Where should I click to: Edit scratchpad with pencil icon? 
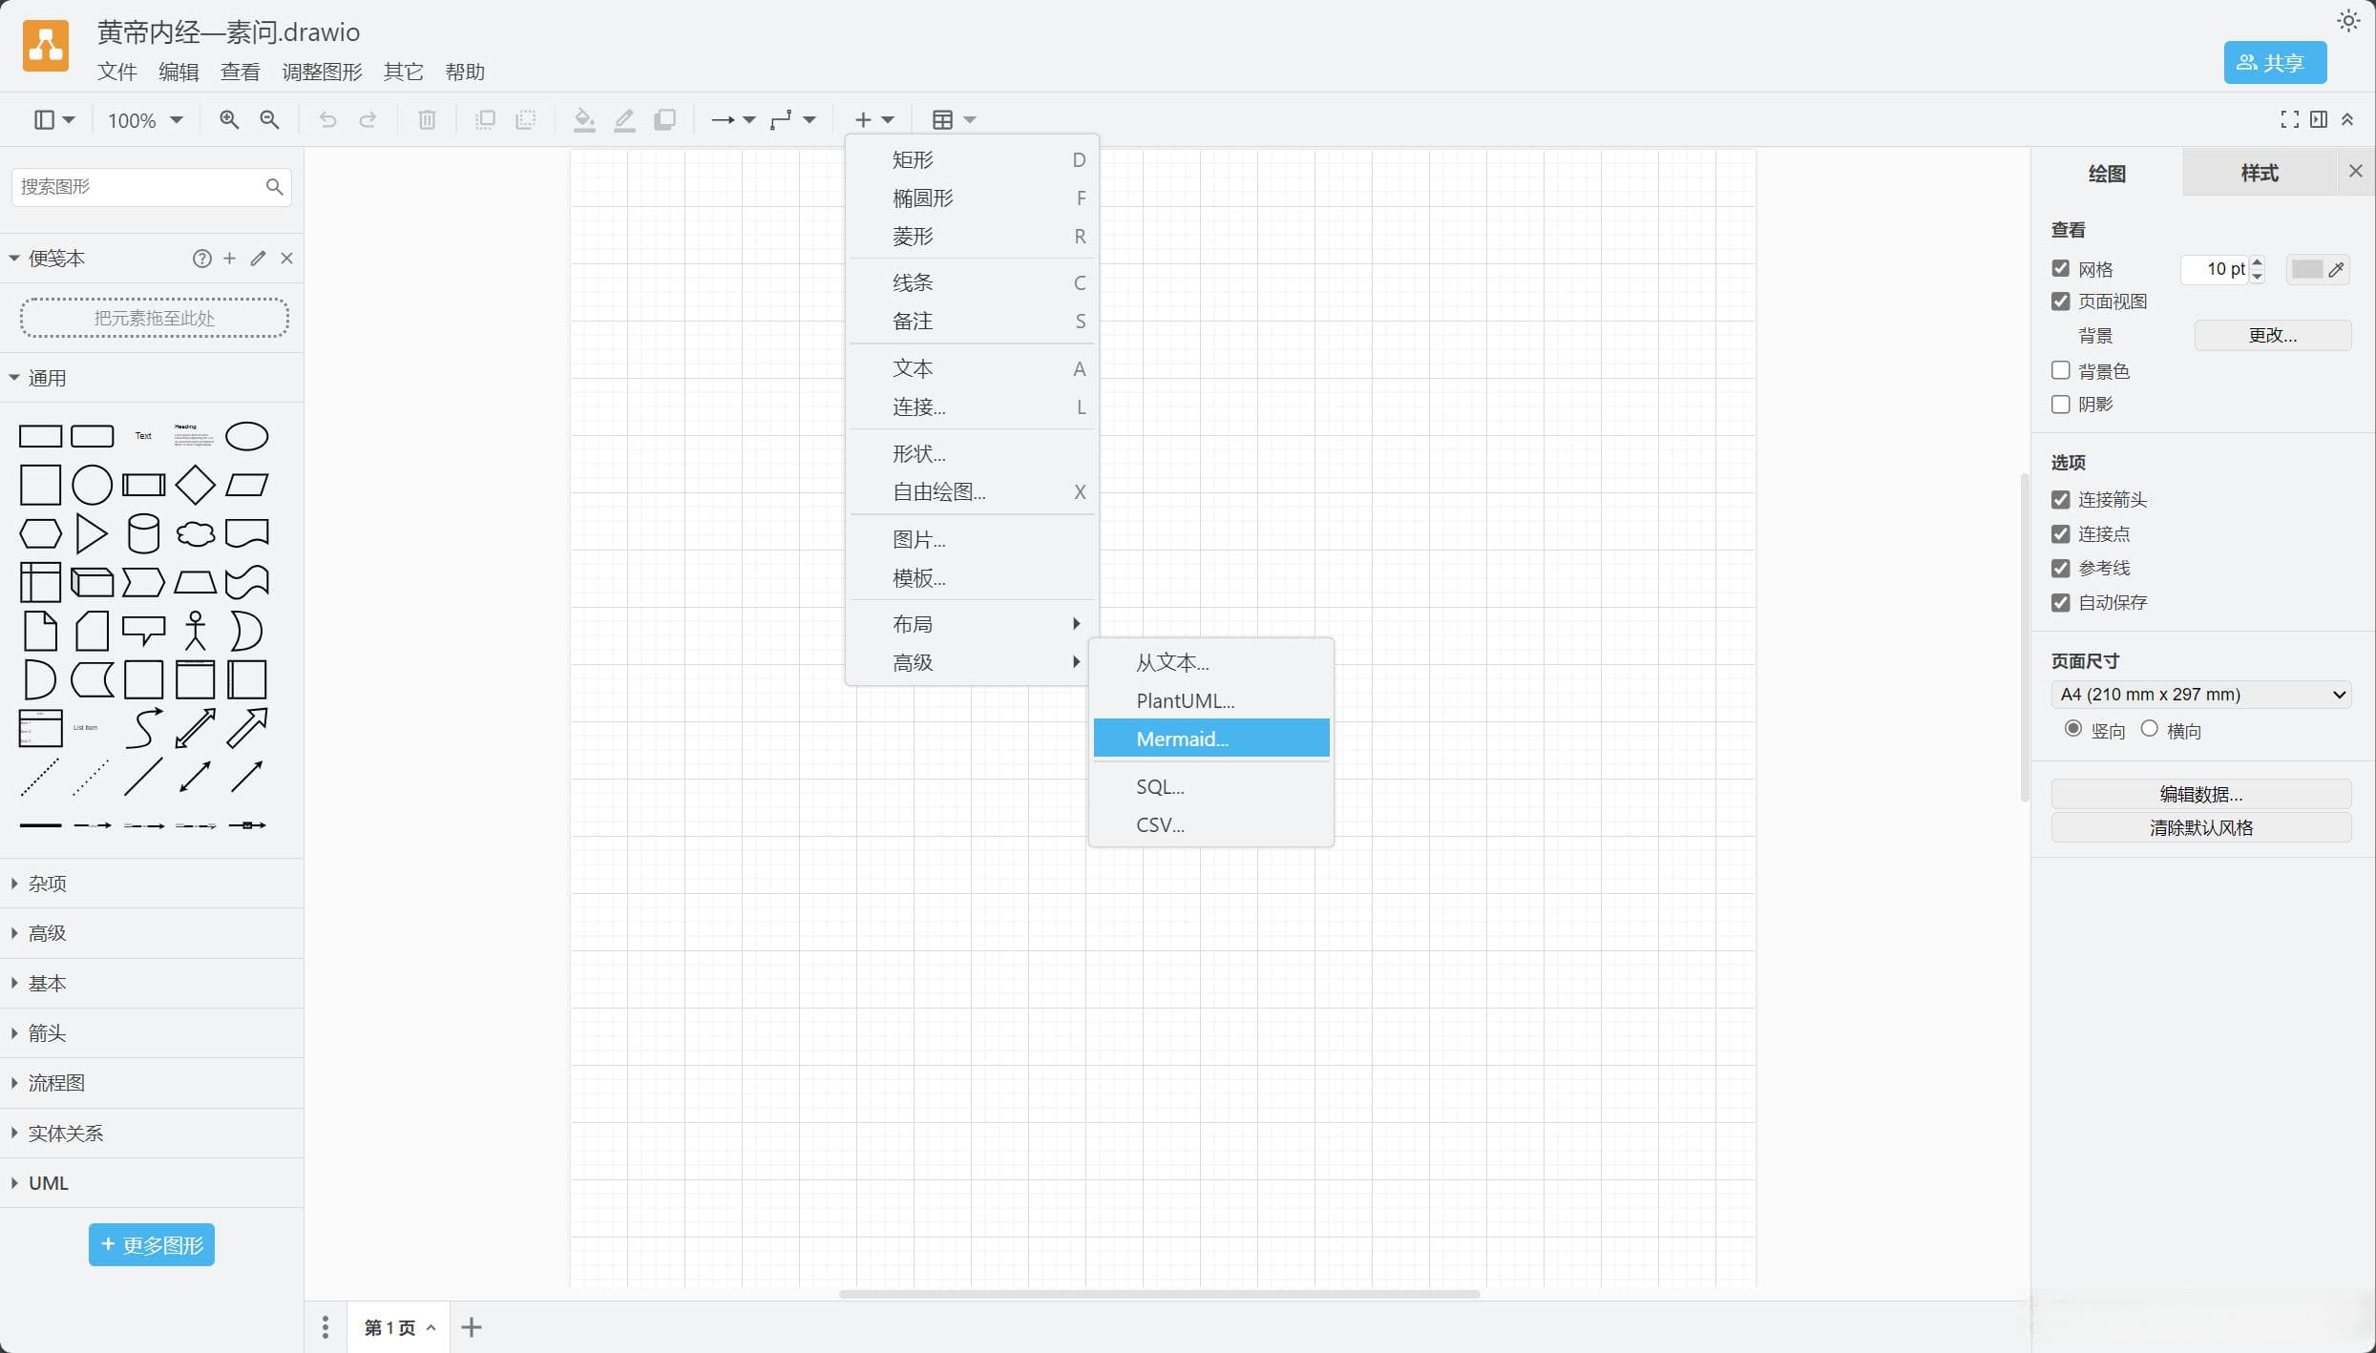click(258, 259)
